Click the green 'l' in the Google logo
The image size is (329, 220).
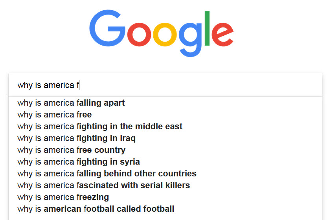click(x=207, y=28)
